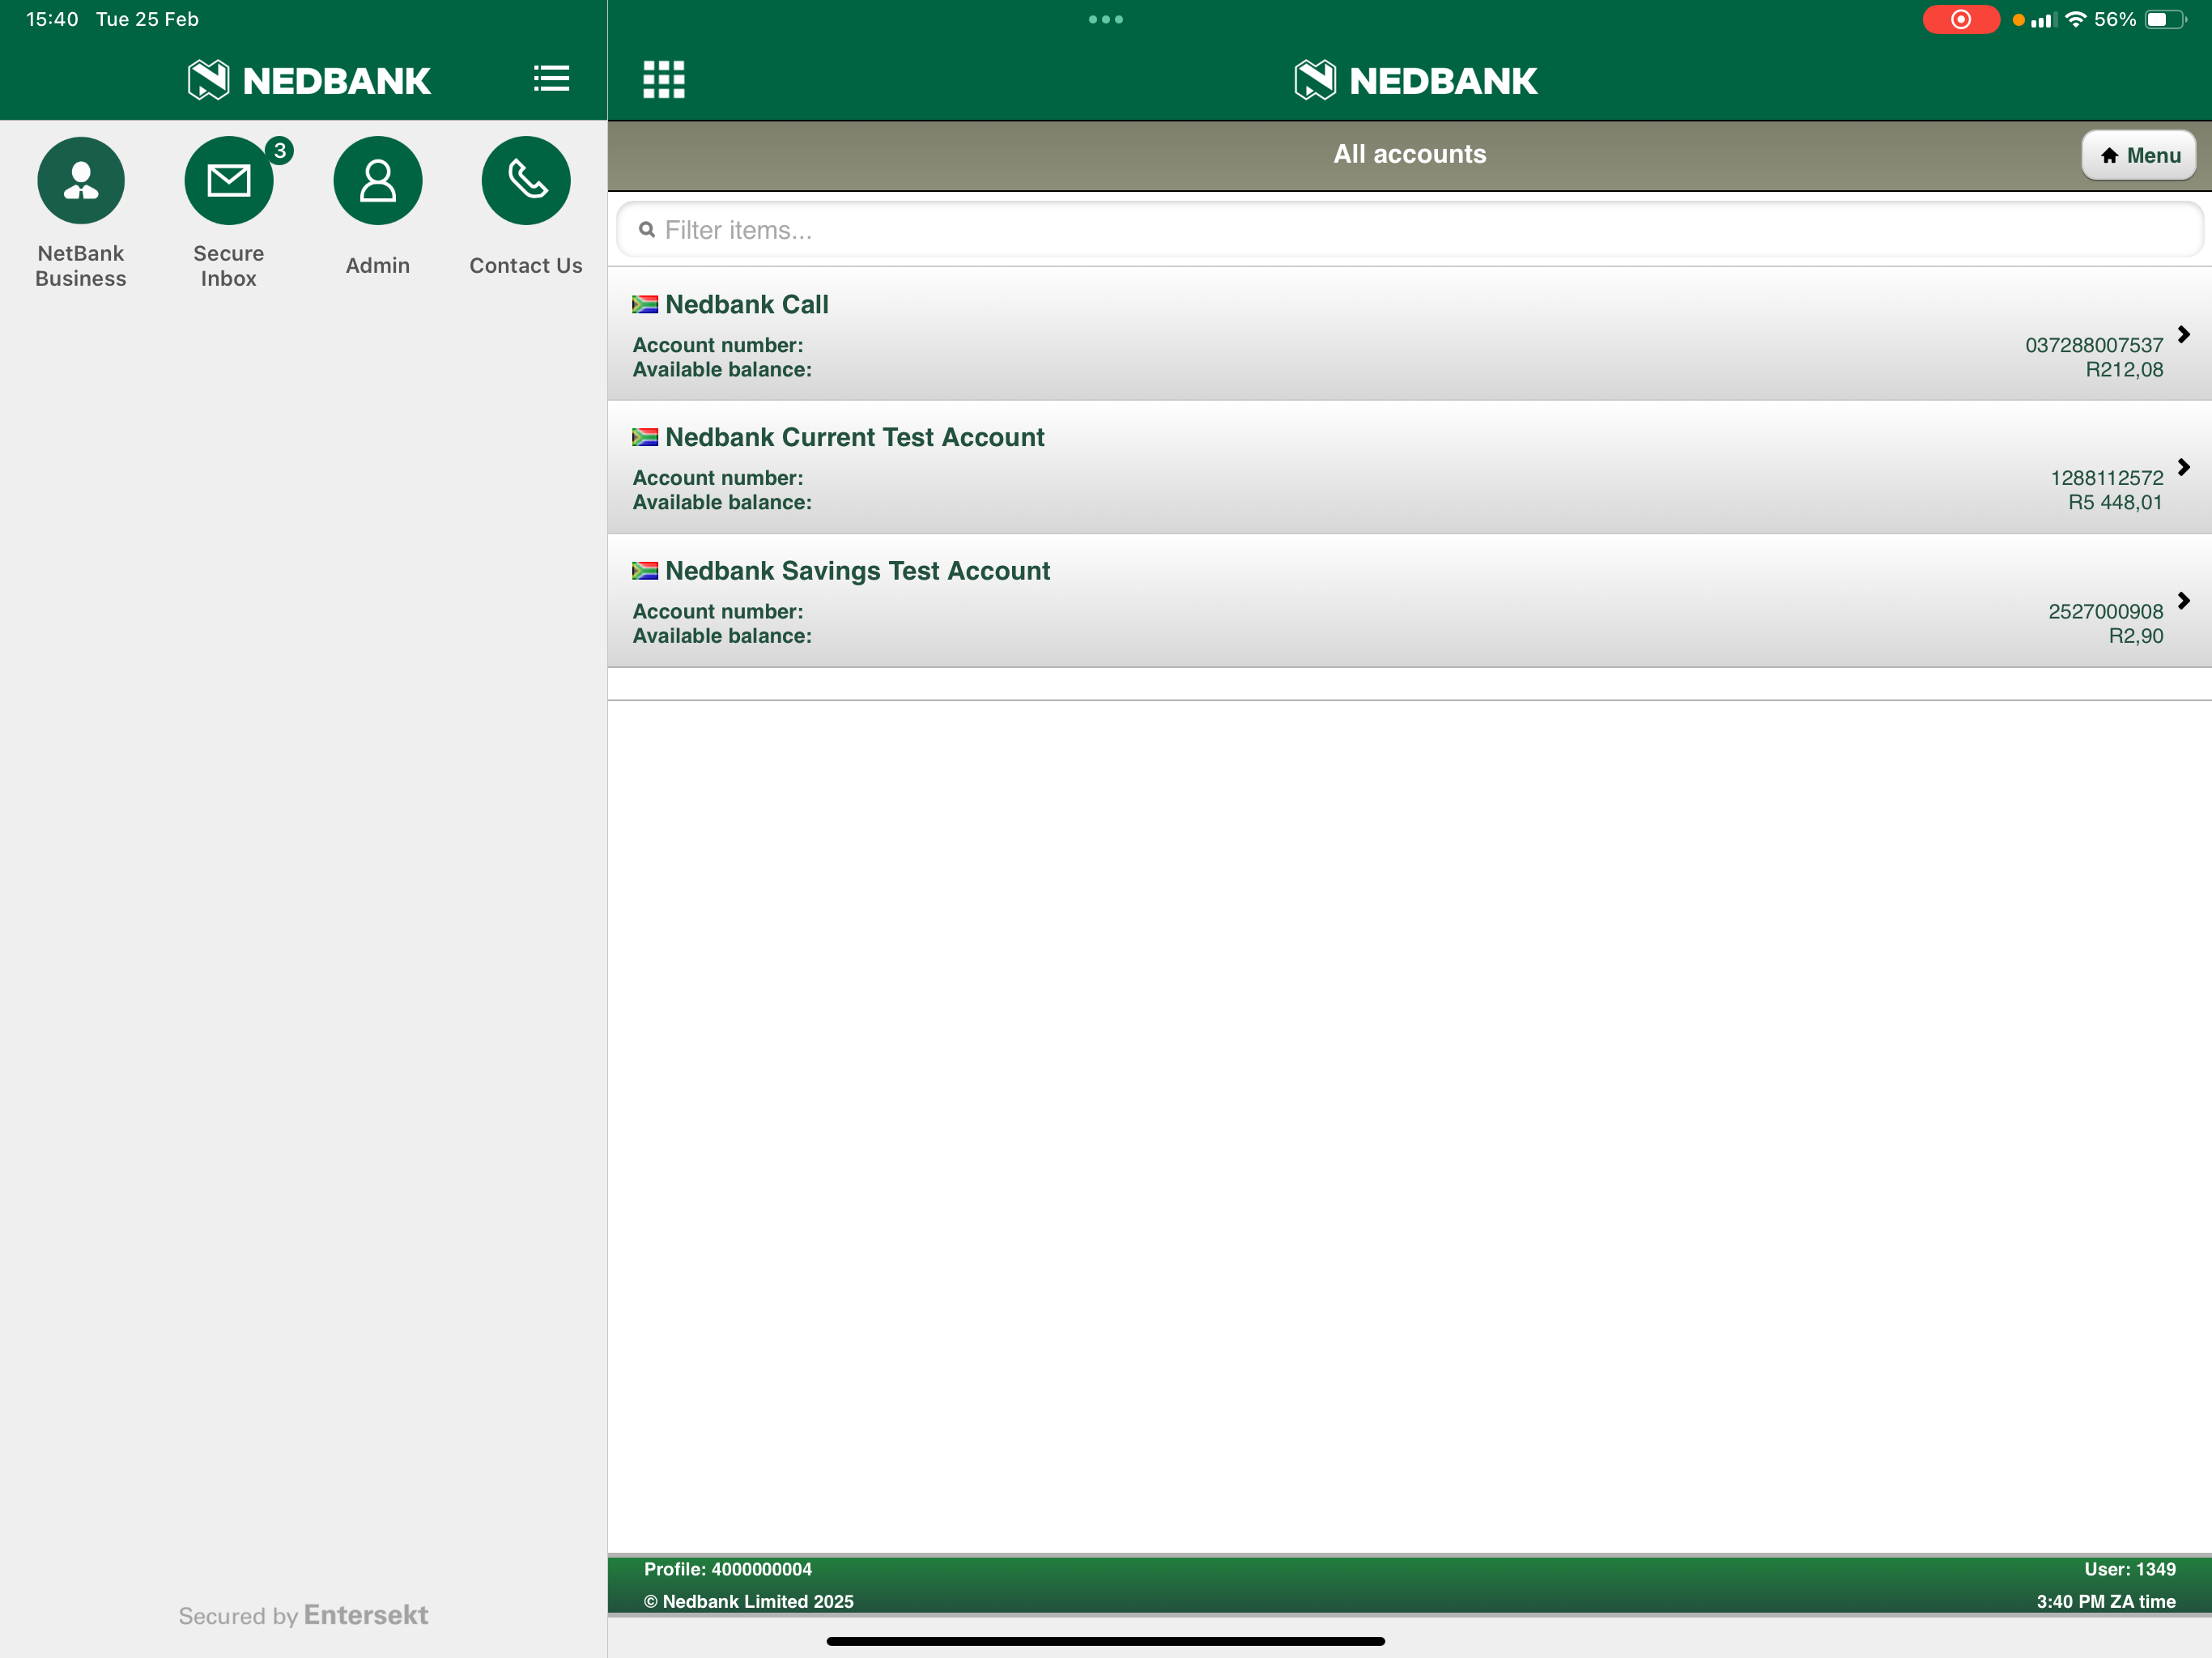2212x1658 pixels.
Task: Tap the Contact Us phone icon
Action: (526, 181)
